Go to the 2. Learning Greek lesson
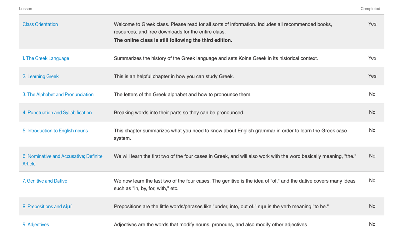Viewport: 400px width, 231px height. [41, 76]
